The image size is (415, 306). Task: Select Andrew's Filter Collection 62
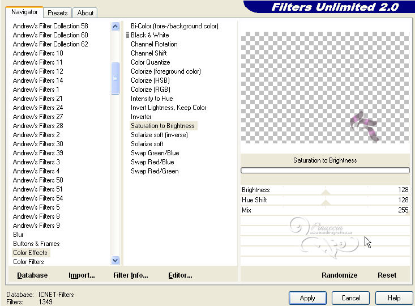coord(50,44)
